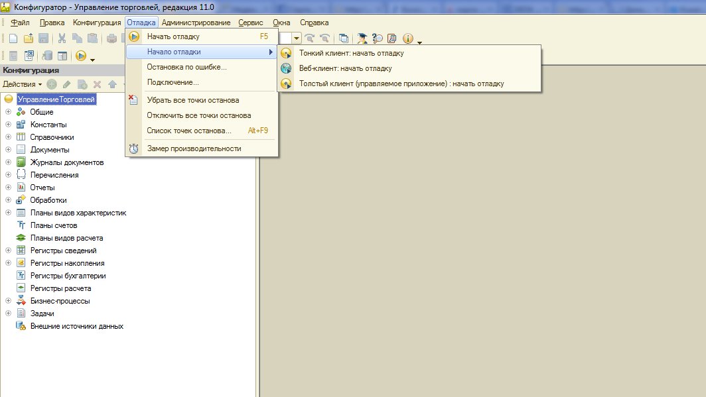Select the Бизнес-процессы tree item
The height and width of the screenshot is (397, 706).
point(60,301)
